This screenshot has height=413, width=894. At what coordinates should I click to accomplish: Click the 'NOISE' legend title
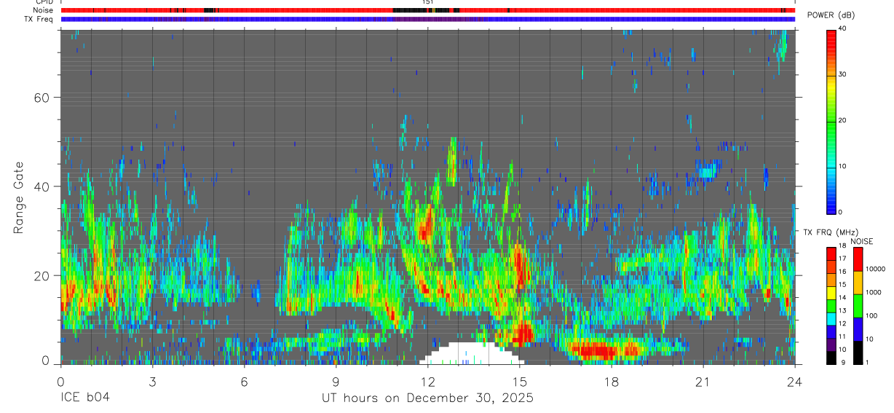coord(862,242)
